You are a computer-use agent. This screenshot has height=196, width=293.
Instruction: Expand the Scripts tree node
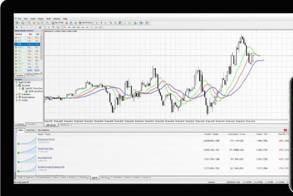16,100
